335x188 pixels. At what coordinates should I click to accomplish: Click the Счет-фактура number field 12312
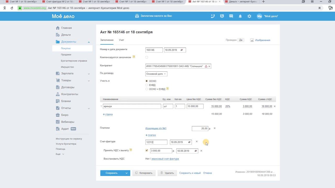tap(156, 142)
